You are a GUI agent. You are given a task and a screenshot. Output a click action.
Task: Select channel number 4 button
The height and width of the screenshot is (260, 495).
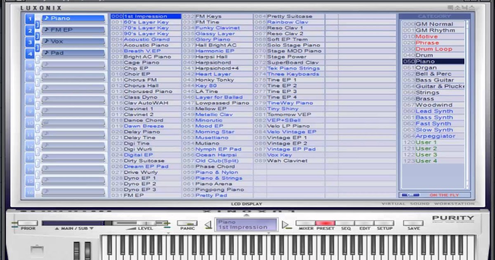[x=30, y=53]
